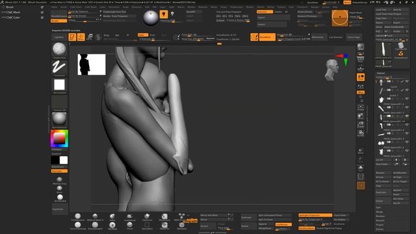The height and width of the screenshot is (234, 416).
Task: Click the orange light icon beside the sphere
Action: [x=164, y=14]
